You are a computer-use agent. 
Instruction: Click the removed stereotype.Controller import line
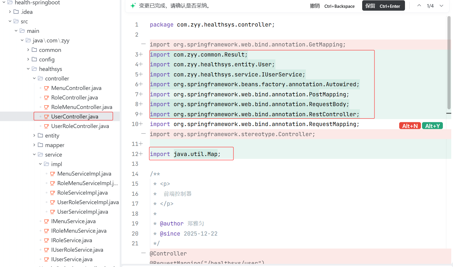click(x=232, y=134)
